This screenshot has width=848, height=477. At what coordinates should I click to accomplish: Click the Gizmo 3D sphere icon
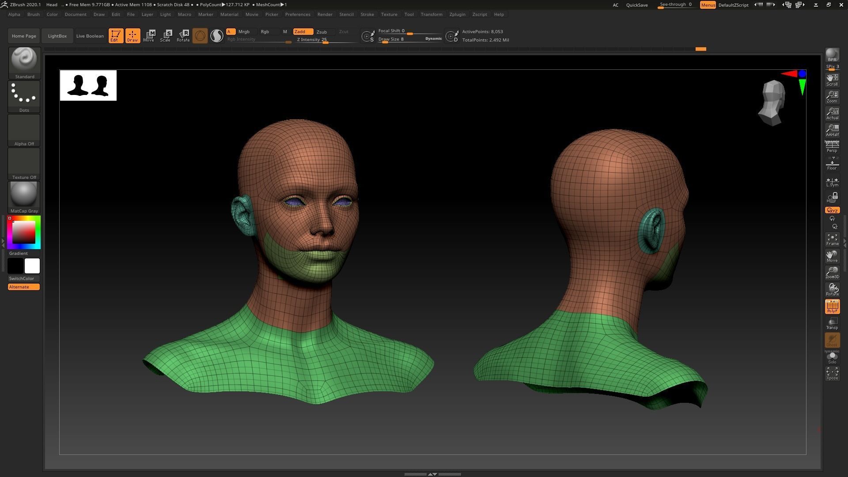pyautogui.click(x=200, y=36)
